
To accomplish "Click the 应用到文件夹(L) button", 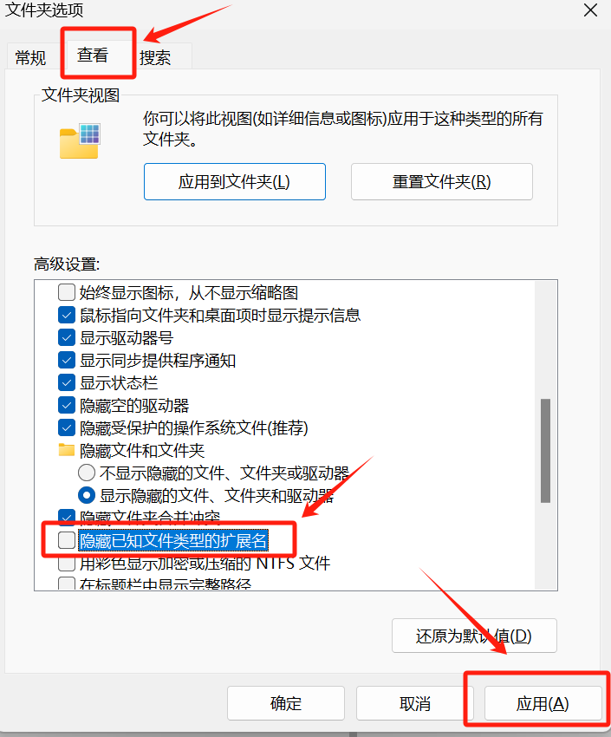I will click(234, 182).
